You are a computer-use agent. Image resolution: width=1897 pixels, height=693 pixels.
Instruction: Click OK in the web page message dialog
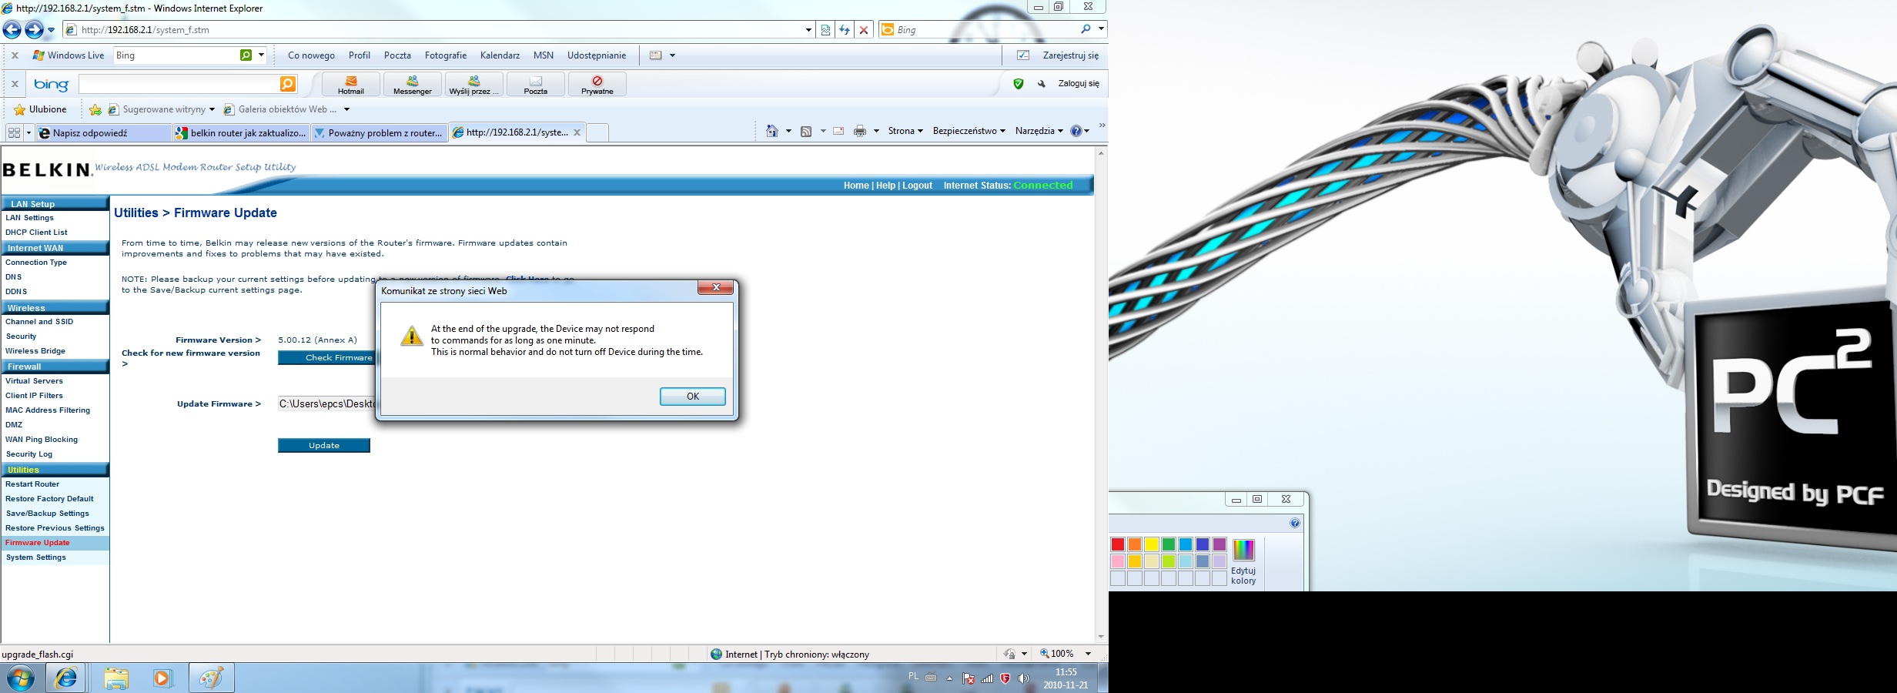click(x=692, y=397)
